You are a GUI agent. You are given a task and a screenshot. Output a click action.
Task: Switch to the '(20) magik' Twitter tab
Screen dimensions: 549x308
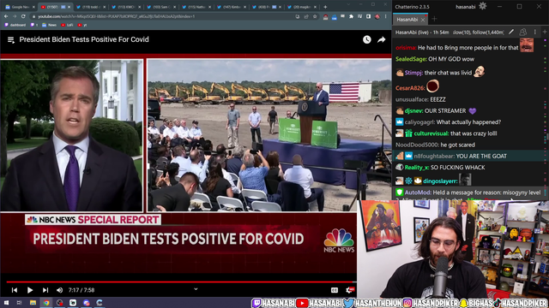pyautogui.click(x=300, y=7)
